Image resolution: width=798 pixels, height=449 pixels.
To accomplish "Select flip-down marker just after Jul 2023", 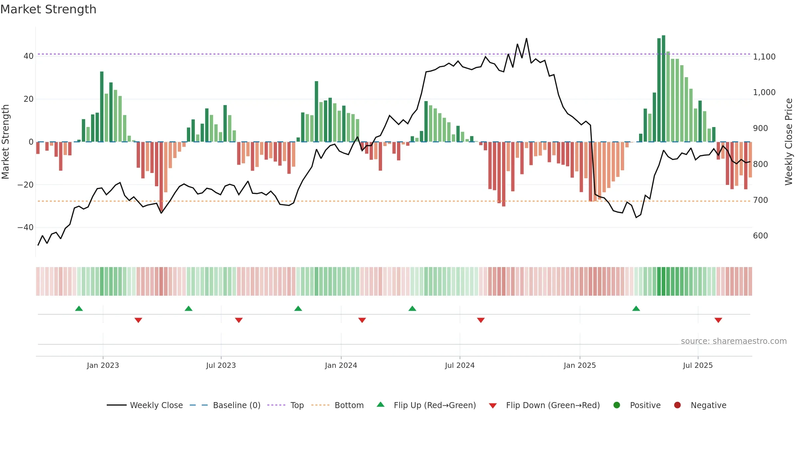I will (x=239, y=320).
